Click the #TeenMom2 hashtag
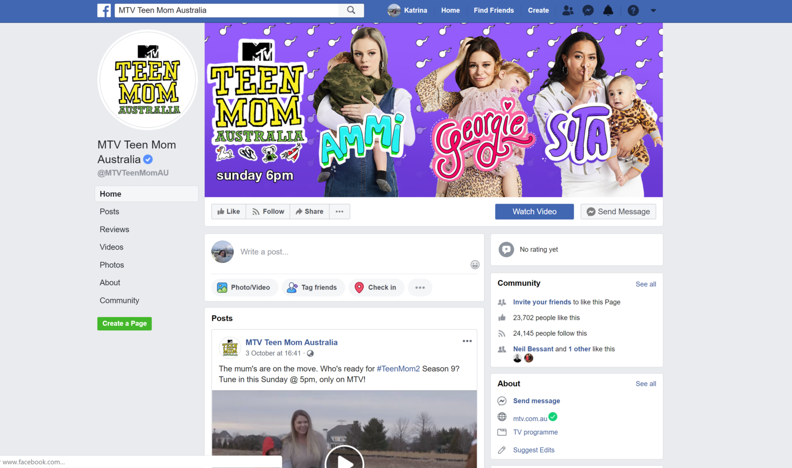Image resolution: width=792 pixels, height=468 pixels. [398, 369]
